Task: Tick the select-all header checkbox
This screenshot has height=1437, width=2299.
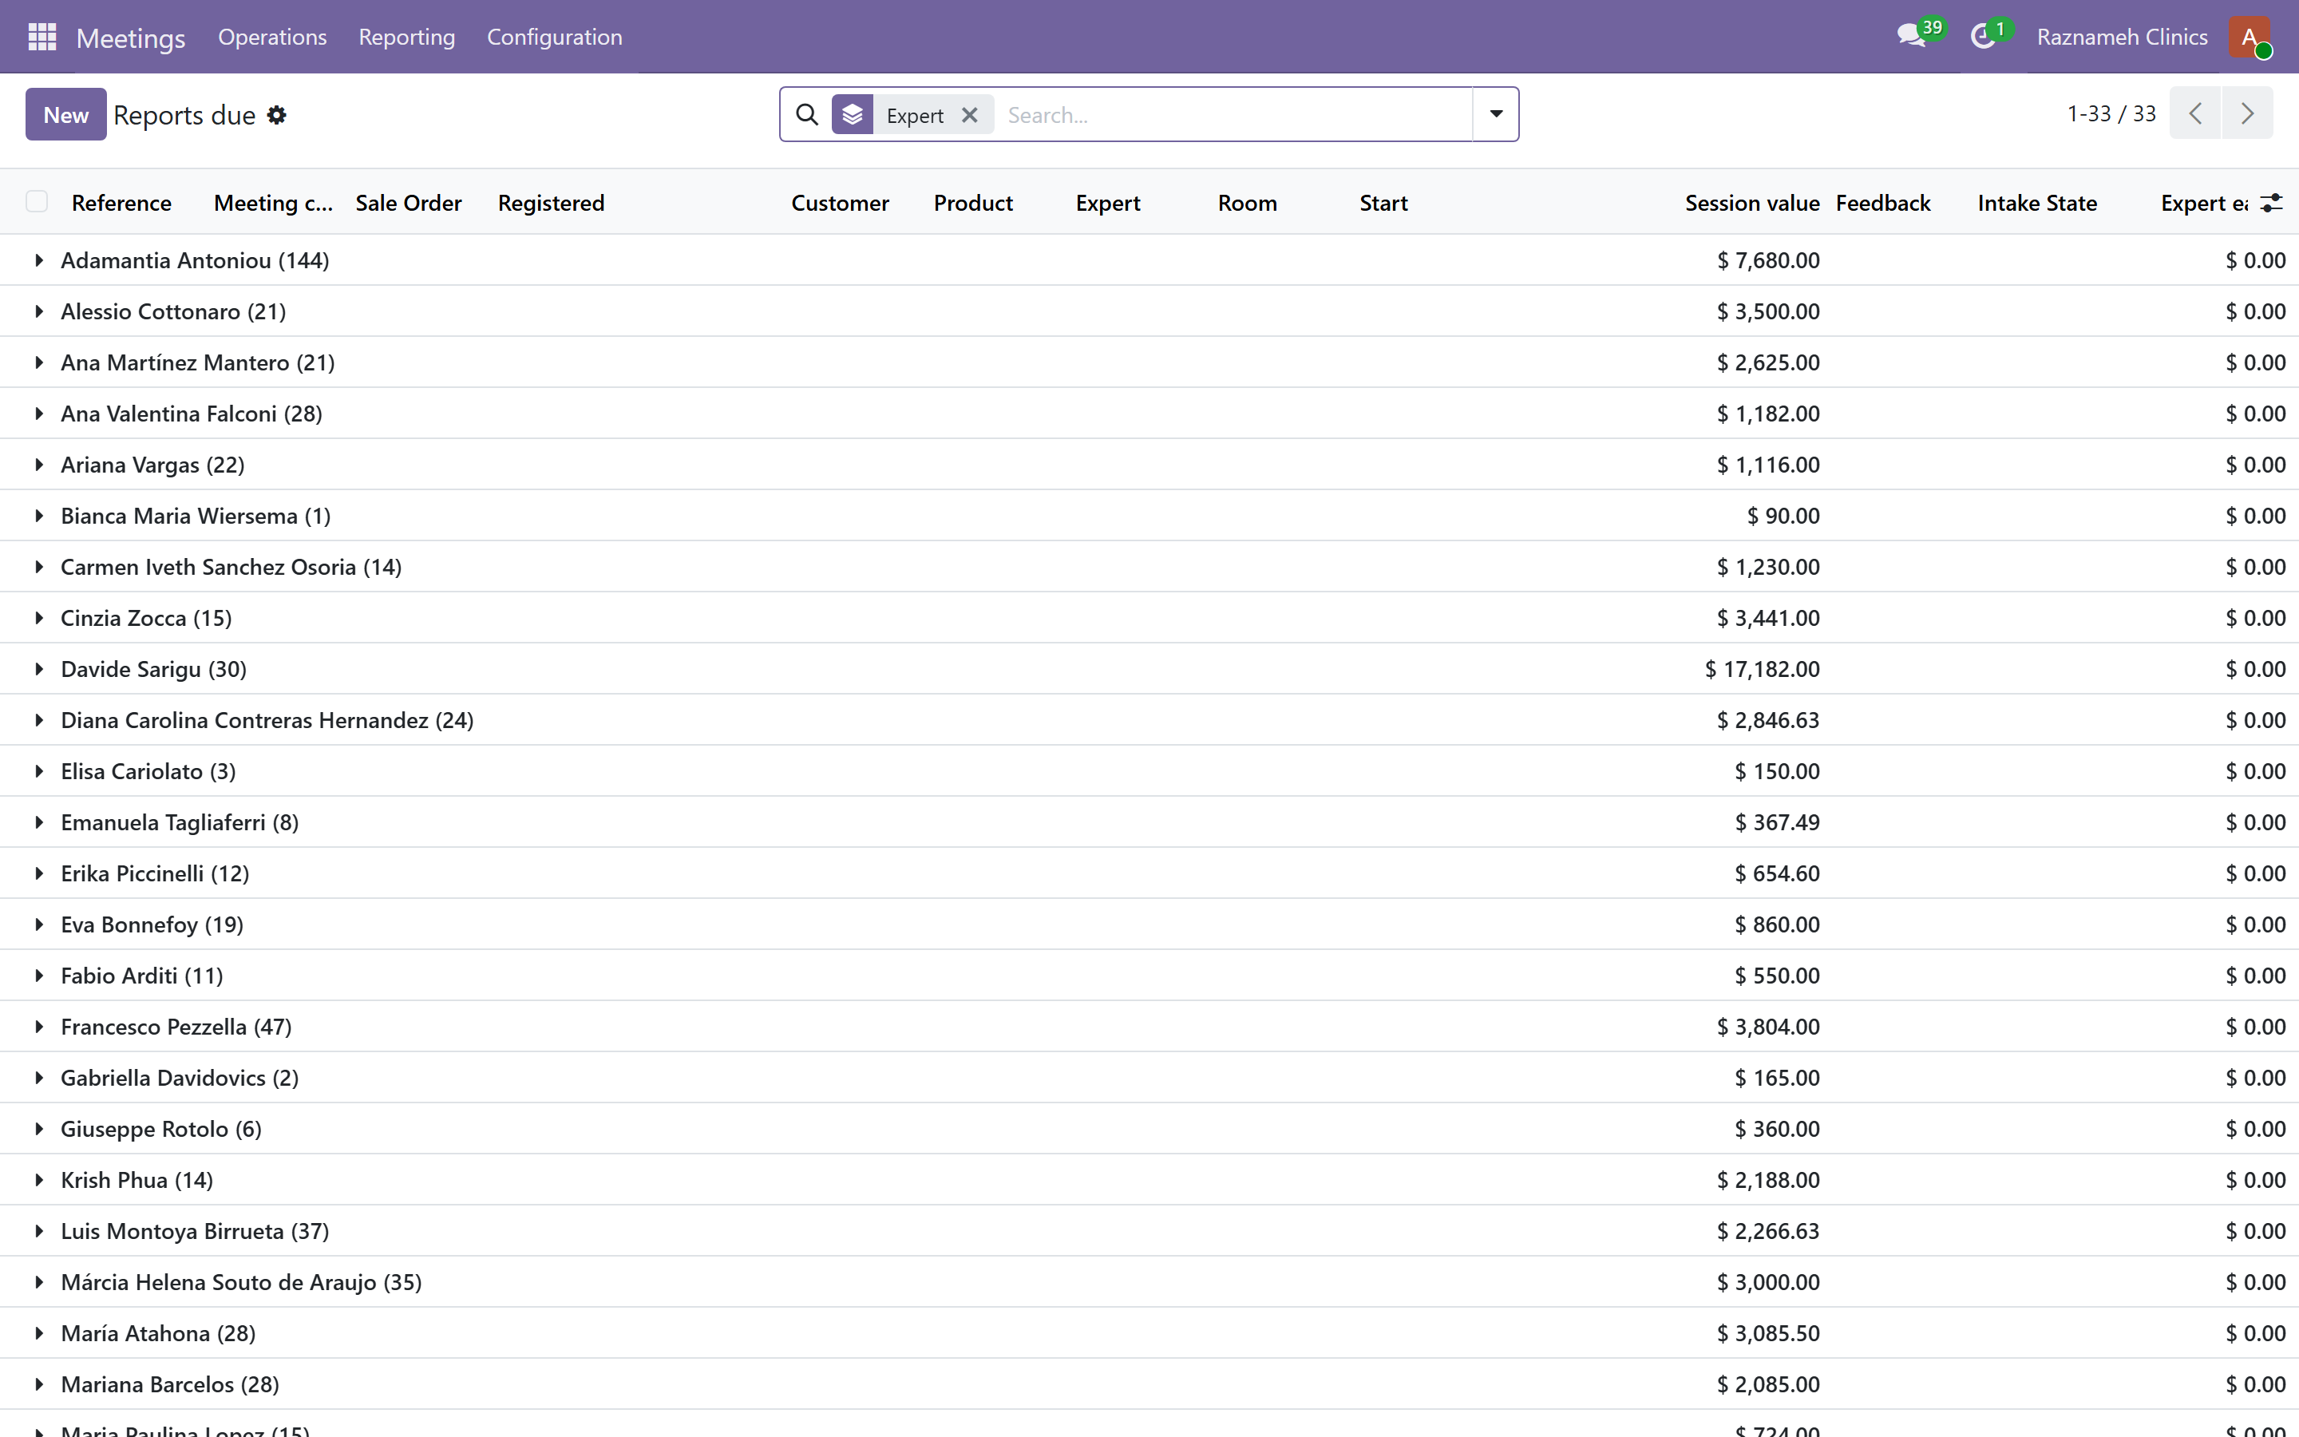Action: click(x=37, y=201)
